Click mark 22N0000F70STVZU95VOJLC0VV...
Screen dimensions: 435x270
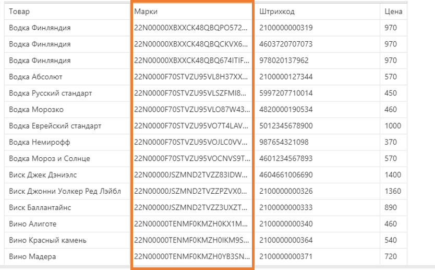190,142
